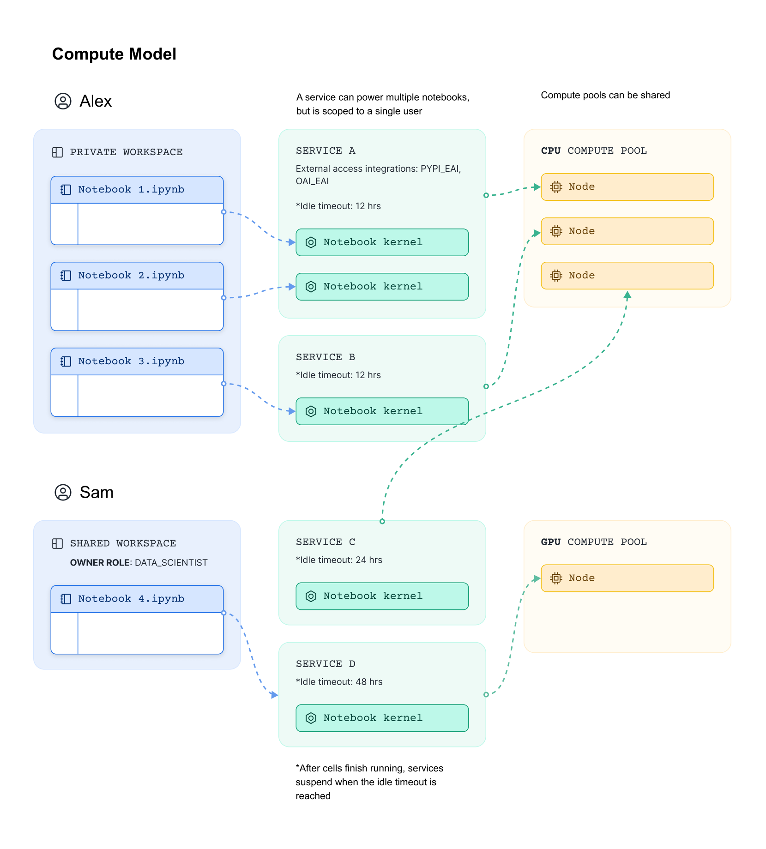Click the bottom Node box in CPU Compute Pool

(627, 276)
